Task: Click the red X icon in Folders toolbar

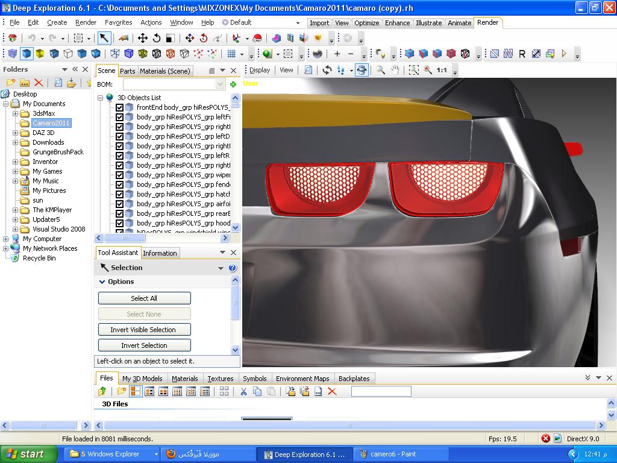Action: pyautogui.click(x=38, y=83)
